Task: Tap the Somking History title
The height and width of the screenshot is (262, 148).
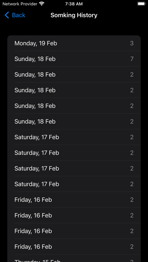Action: point(74,15)
